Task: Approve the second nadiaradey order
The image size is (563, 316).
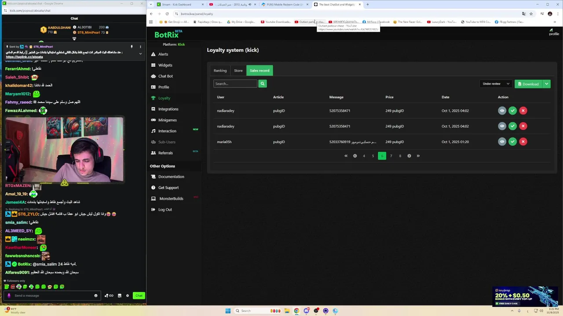Action: (x=512, y=126)
